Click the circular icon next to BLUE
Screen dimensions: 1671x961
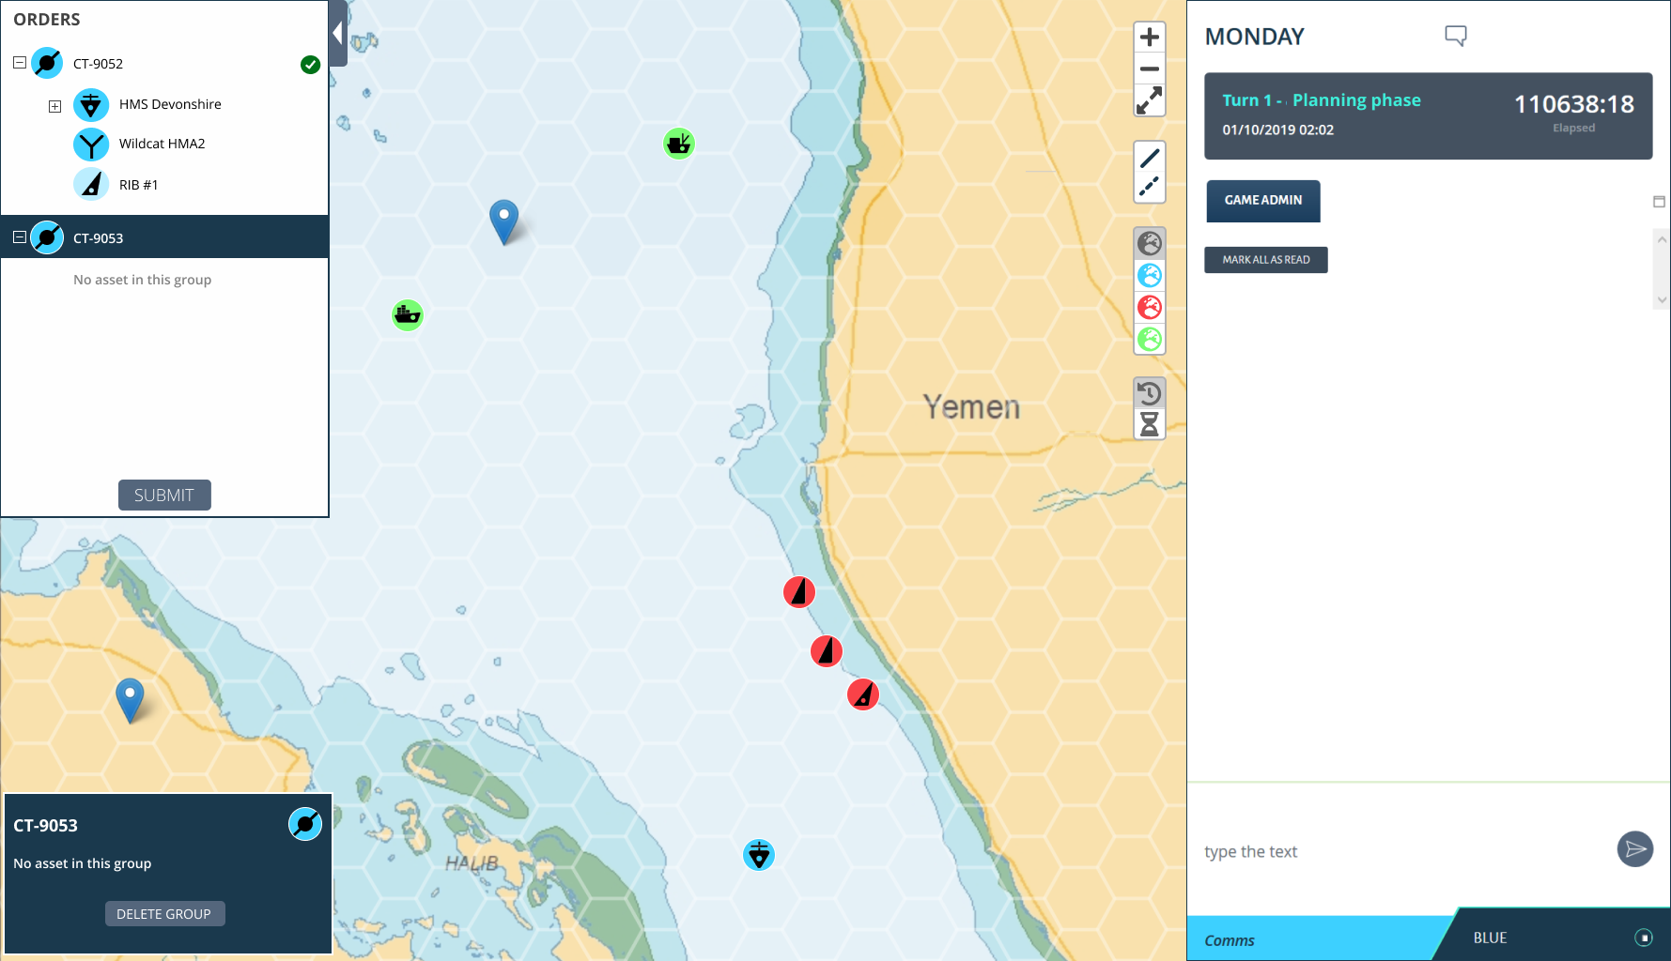point(1644,938)
